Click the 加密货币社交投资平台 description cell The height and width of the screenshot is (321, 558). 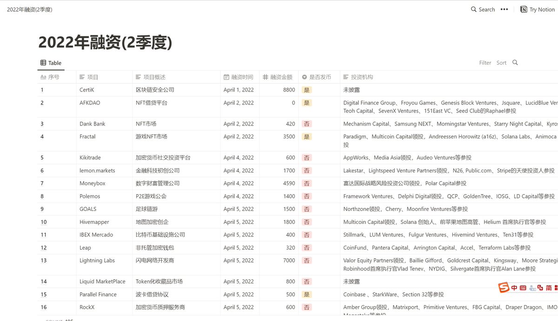pyautogui.click(x=176, y=157)
